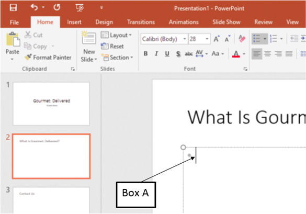Align text right

pyautogui.click(x=278, y=53)
